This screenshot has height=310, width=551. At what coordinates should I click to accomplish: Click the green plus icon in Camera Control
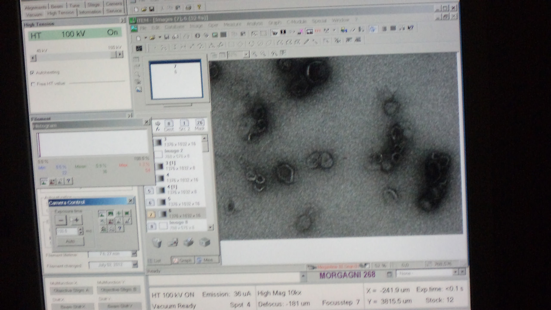click(119, 213)
